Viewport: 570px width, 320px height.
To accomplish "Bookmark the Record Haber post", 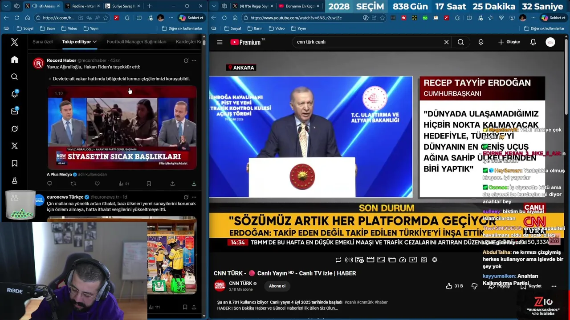I will (x=149, y=184).
